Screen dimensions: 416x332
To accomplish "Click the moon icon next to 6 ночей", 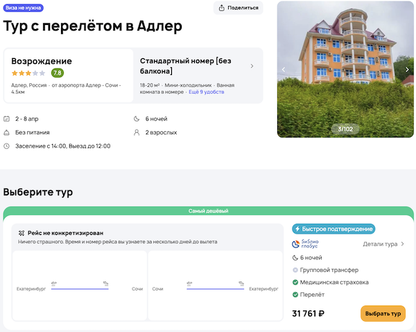I will [137, 119].
